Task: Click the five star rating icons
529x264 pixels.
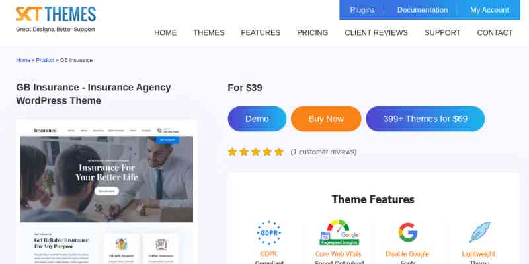Action: point(256,152)
